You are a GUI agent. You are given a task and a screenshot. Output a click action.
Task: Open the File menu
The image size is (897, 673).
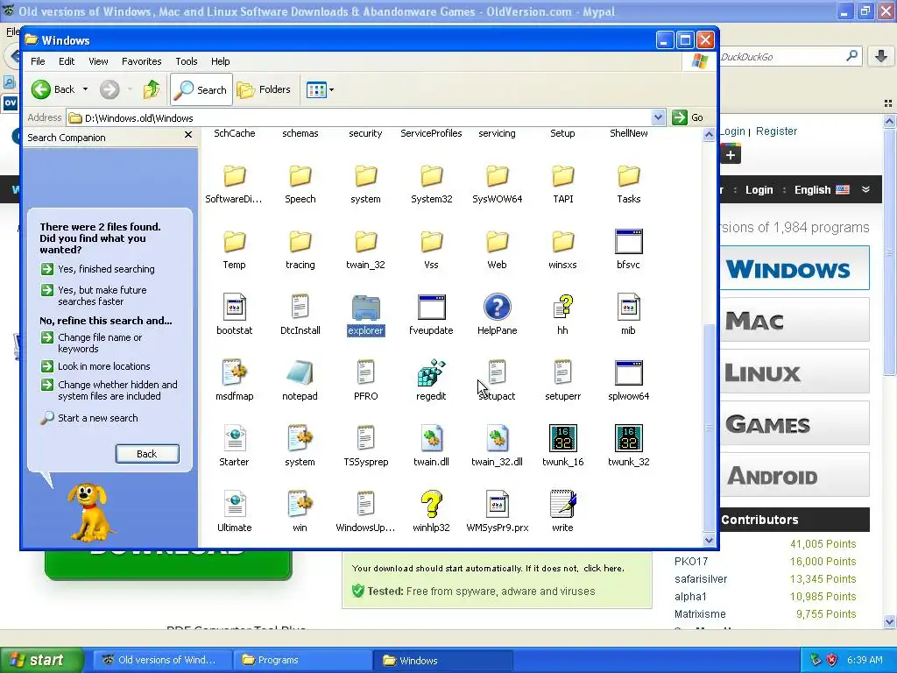click(38, 61)
